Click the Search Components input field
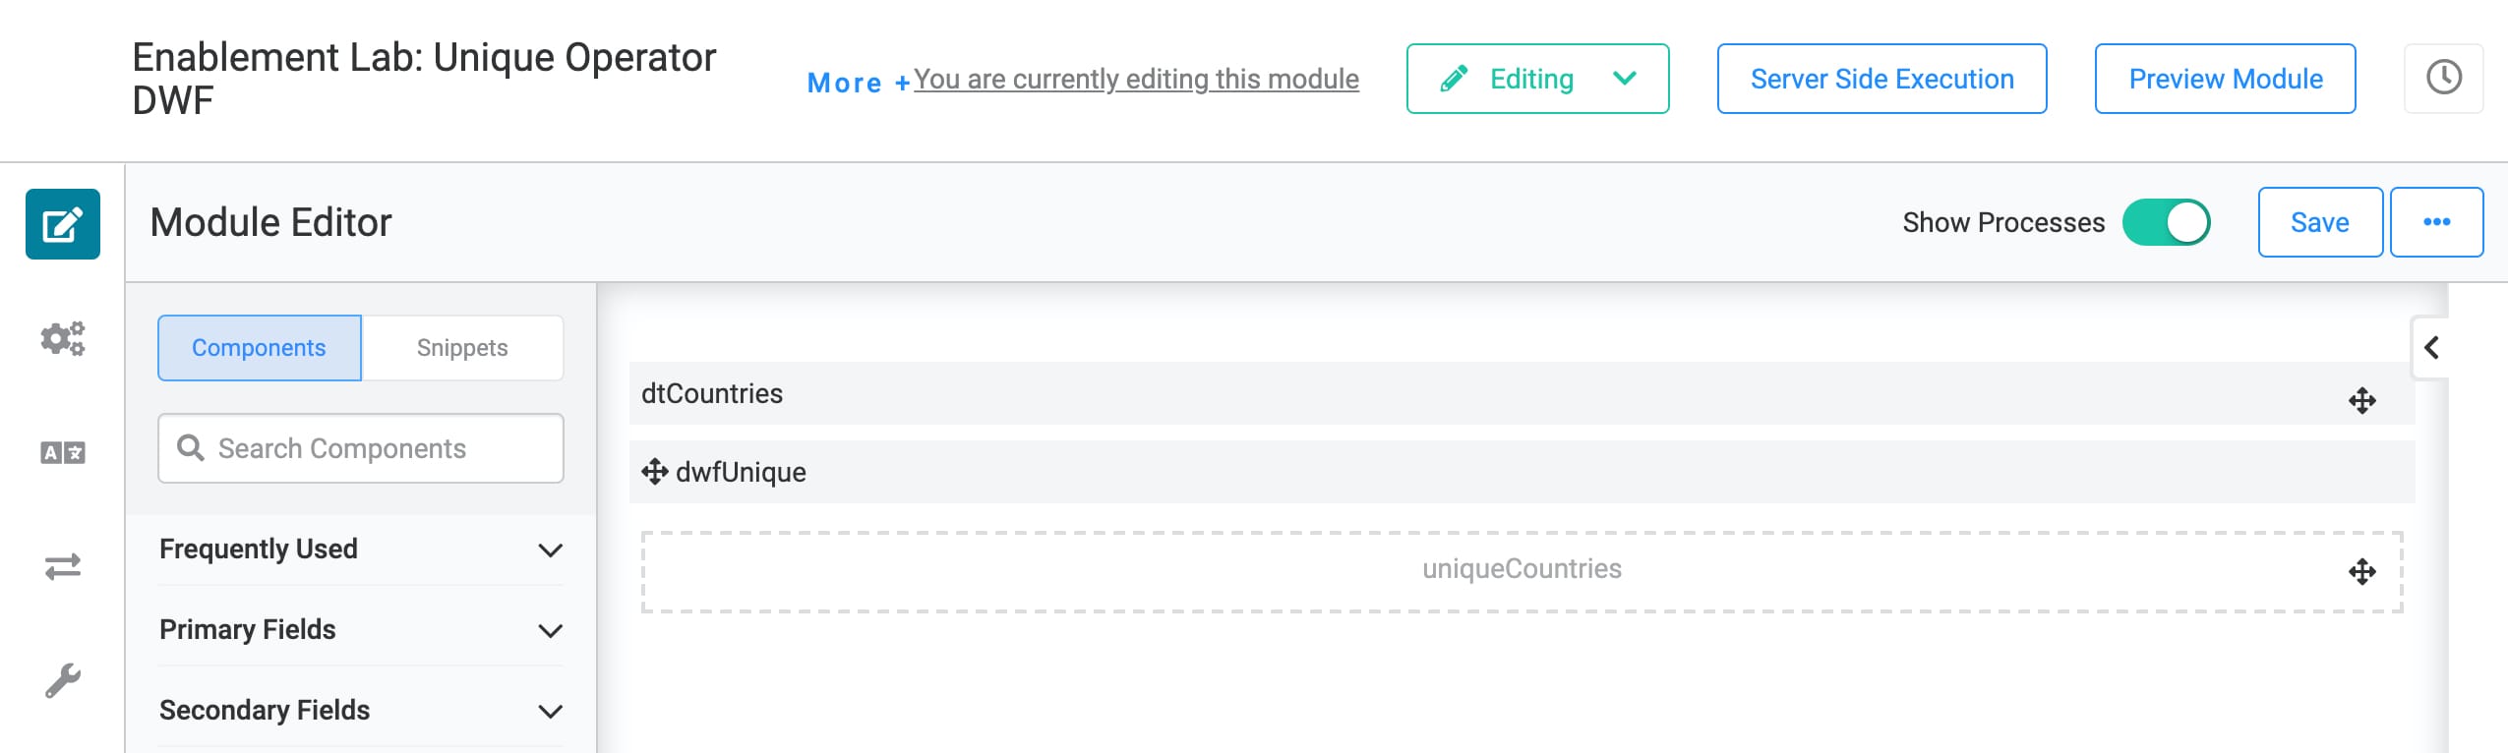 pyautogui.click(x=361, y=448)
